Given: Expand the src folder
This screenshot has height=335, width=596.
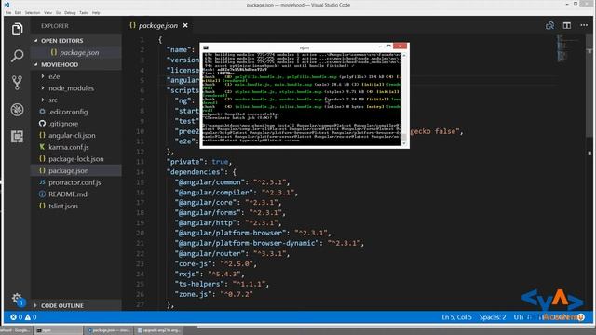Looking at the screenshot, I should (x=43, y=100).
